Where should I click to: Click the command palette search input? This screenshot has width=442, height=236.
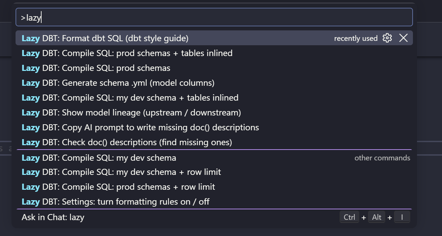(x=214, y=17)
